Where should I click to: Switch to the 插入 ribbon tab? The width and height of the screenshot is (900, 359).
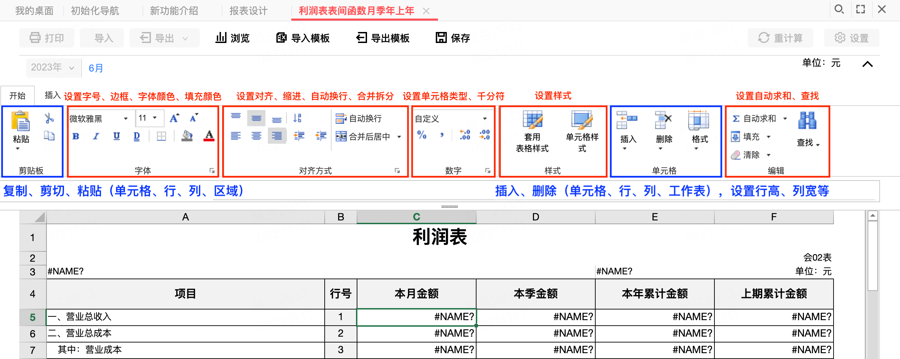click(53, 95)
